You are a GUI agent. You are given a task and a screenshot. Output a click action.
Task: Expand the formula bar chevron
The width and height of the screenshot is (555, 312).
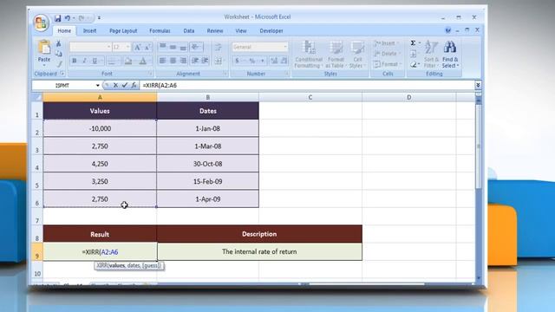pos(478,85)
